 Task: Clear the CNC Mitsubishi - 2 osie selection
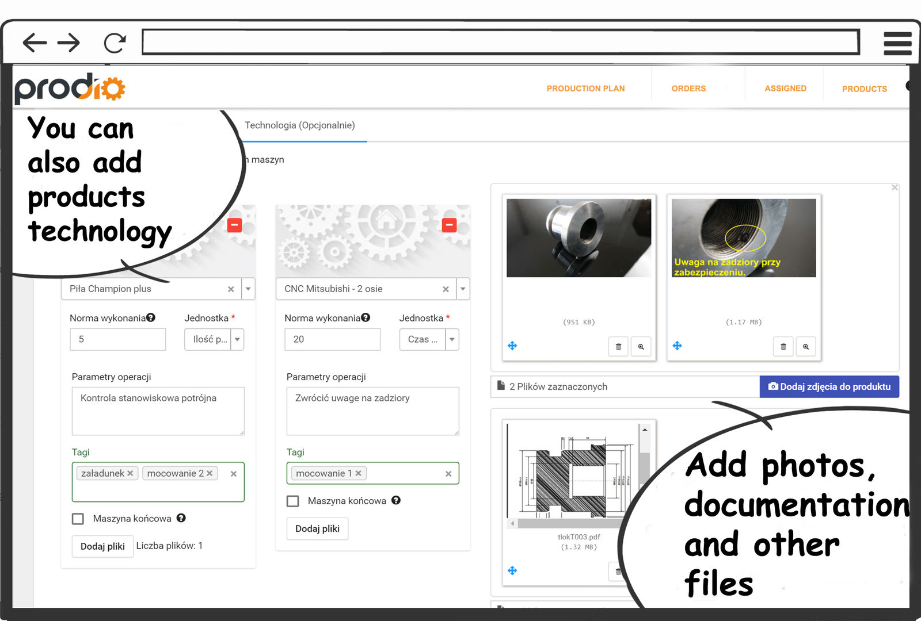[x=446, y=289]
